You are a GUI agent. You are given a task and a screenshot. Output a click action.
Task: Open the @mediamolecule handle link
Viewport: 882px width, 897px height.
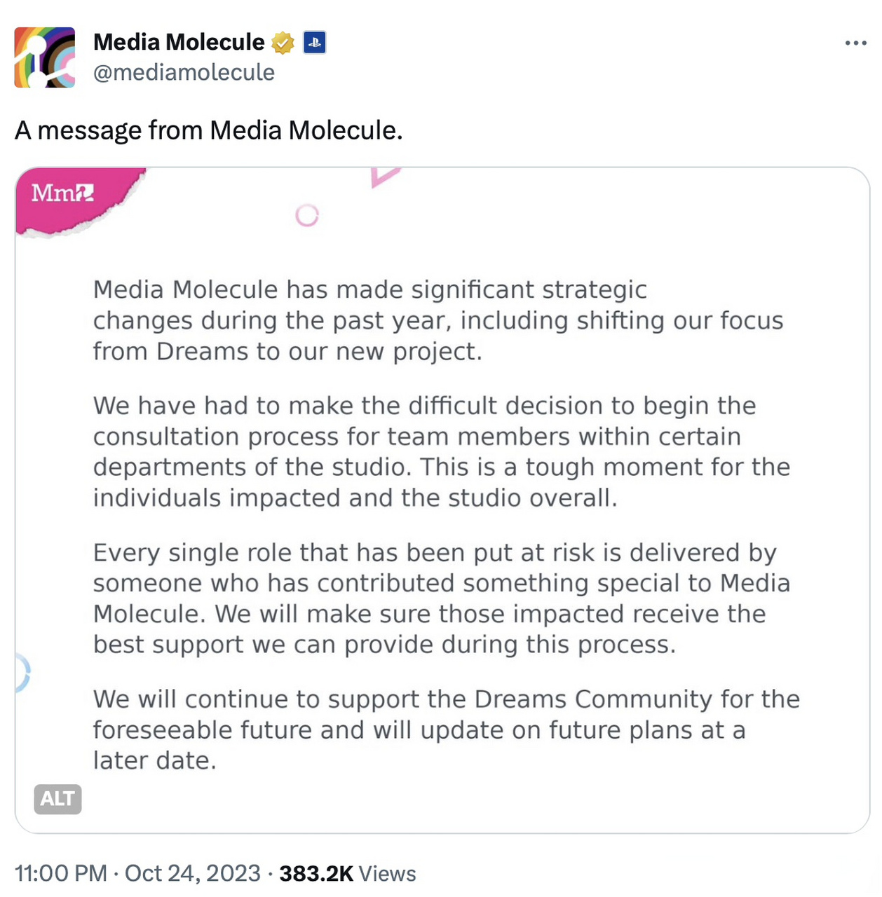click(x=184, y=72)
